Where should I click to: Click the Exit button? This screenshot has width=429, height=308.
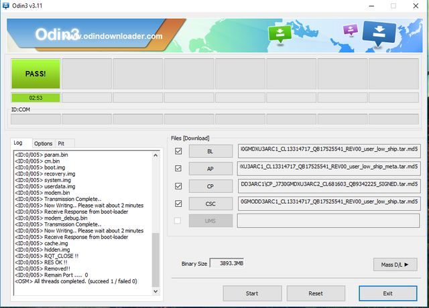(388, 293)
